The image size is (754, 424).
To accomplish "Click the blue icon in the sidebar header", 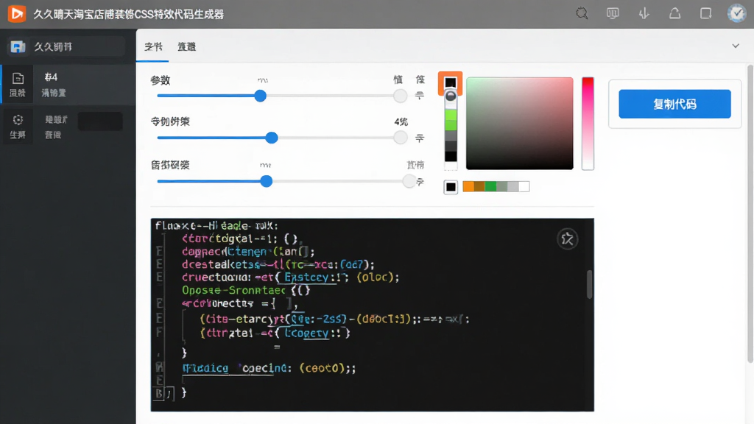I will coord(18,46).
